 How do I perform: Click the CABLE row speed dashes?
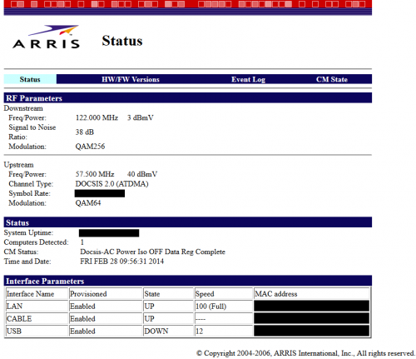click(223, 318)
